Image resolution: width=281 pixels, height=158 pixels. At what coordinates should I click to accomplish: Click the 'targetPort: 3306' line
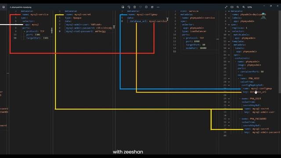pos(37,38)
